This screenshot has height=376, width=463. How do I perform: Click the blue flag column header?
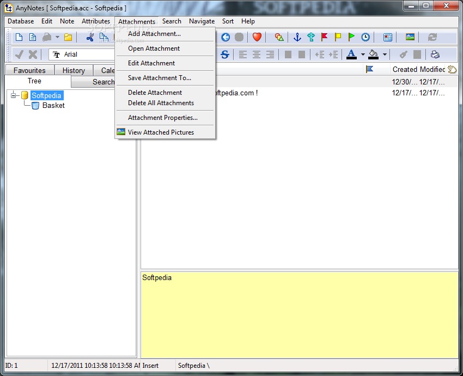pyautogui.click(x=369, y=69)
